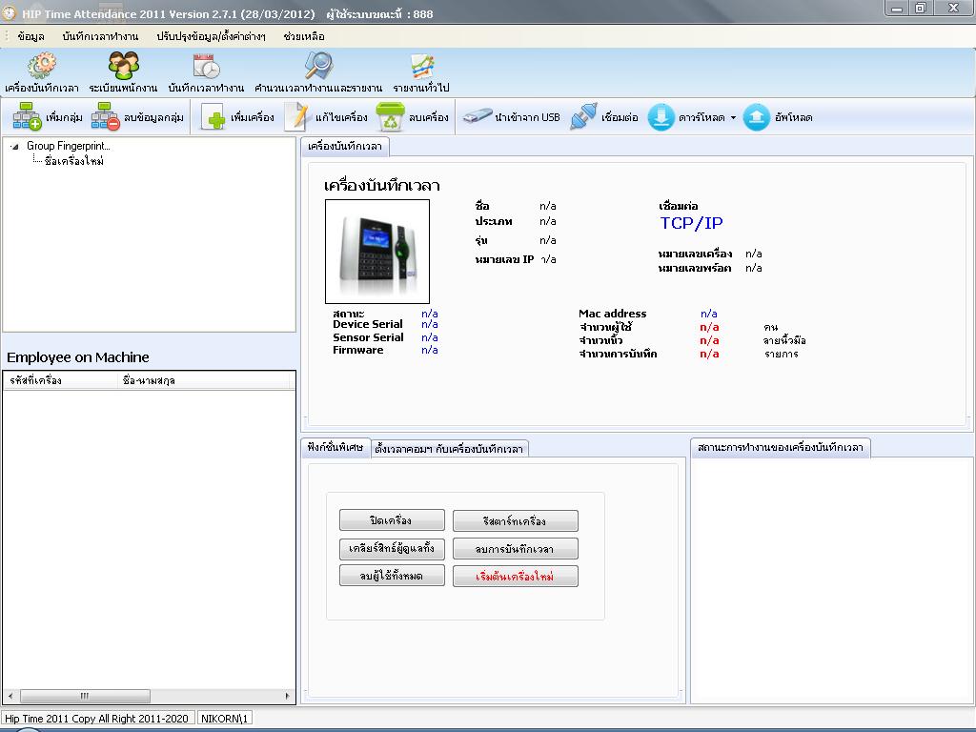The image size is (976, 732).
Task: Click the จำนวนการบันทึก label
Action: [x=618, y=355]
